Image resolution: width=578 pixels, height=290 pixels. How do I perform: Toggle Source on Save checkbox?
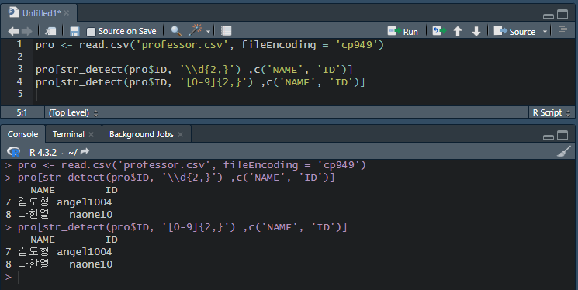pos(91,32)
